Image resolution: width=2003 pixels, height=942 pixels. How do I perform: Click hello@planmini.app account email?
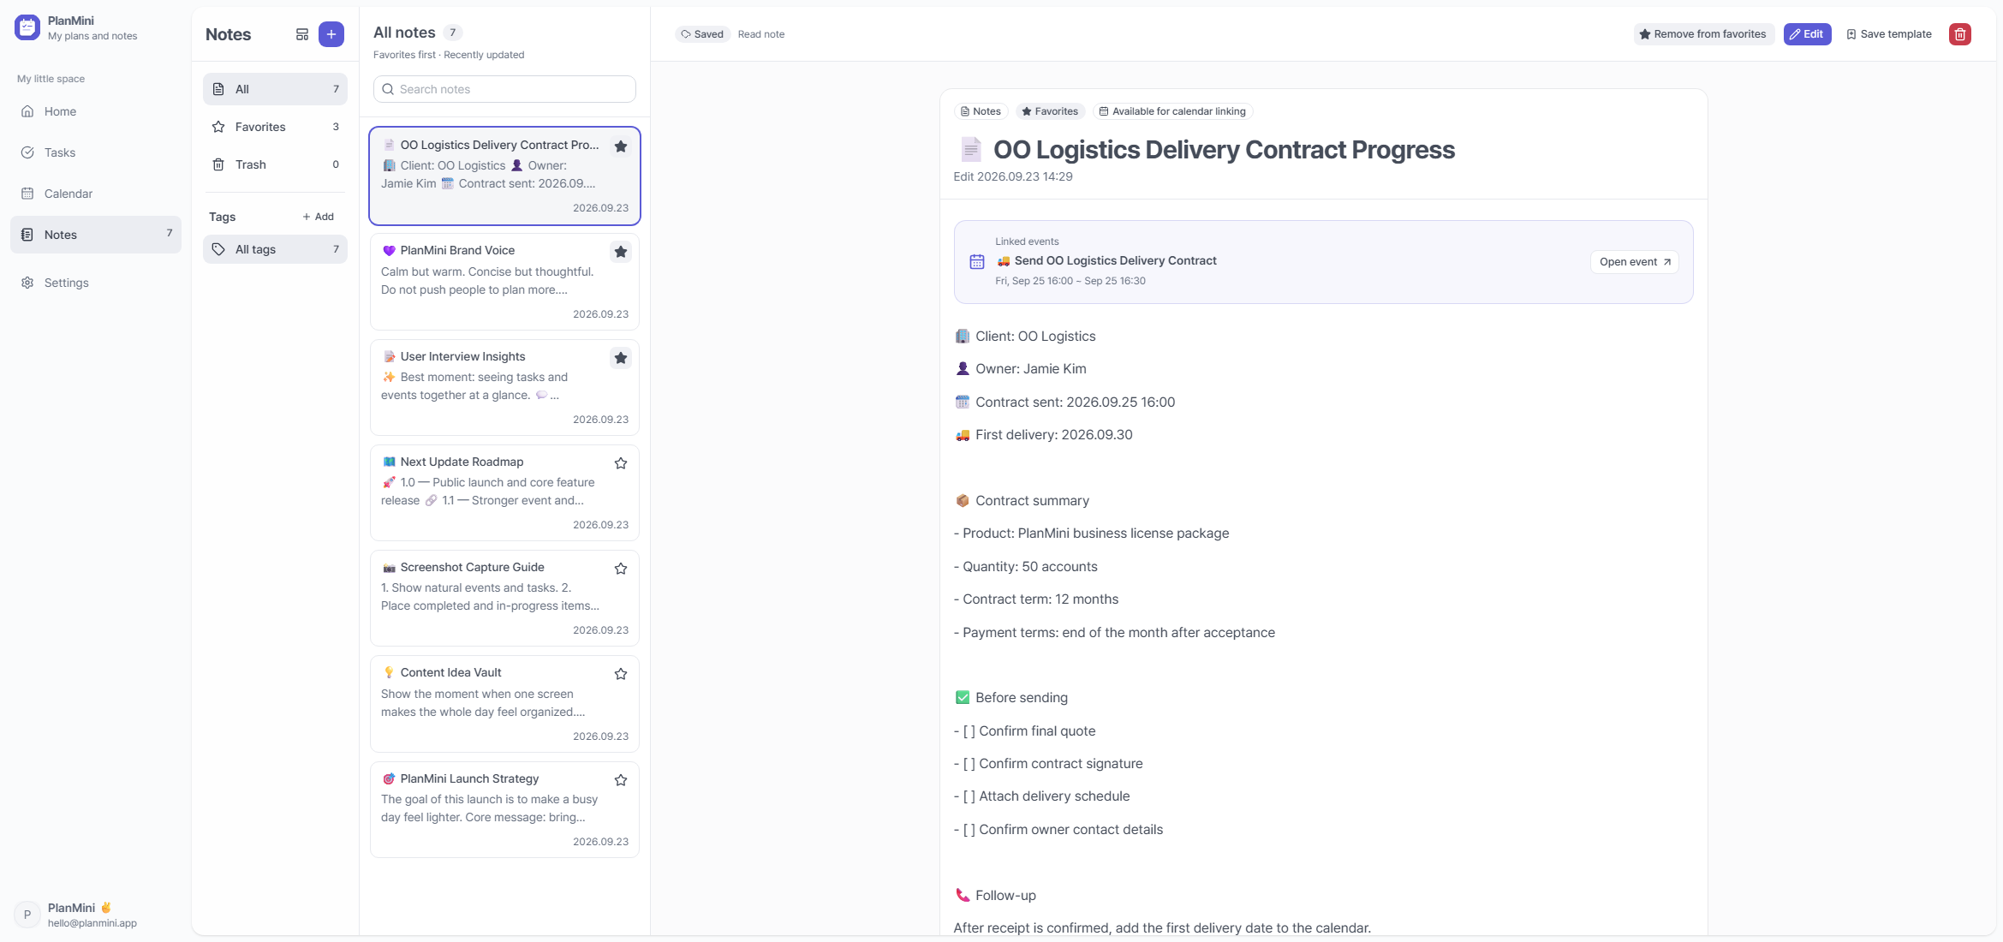coord(92,923)
